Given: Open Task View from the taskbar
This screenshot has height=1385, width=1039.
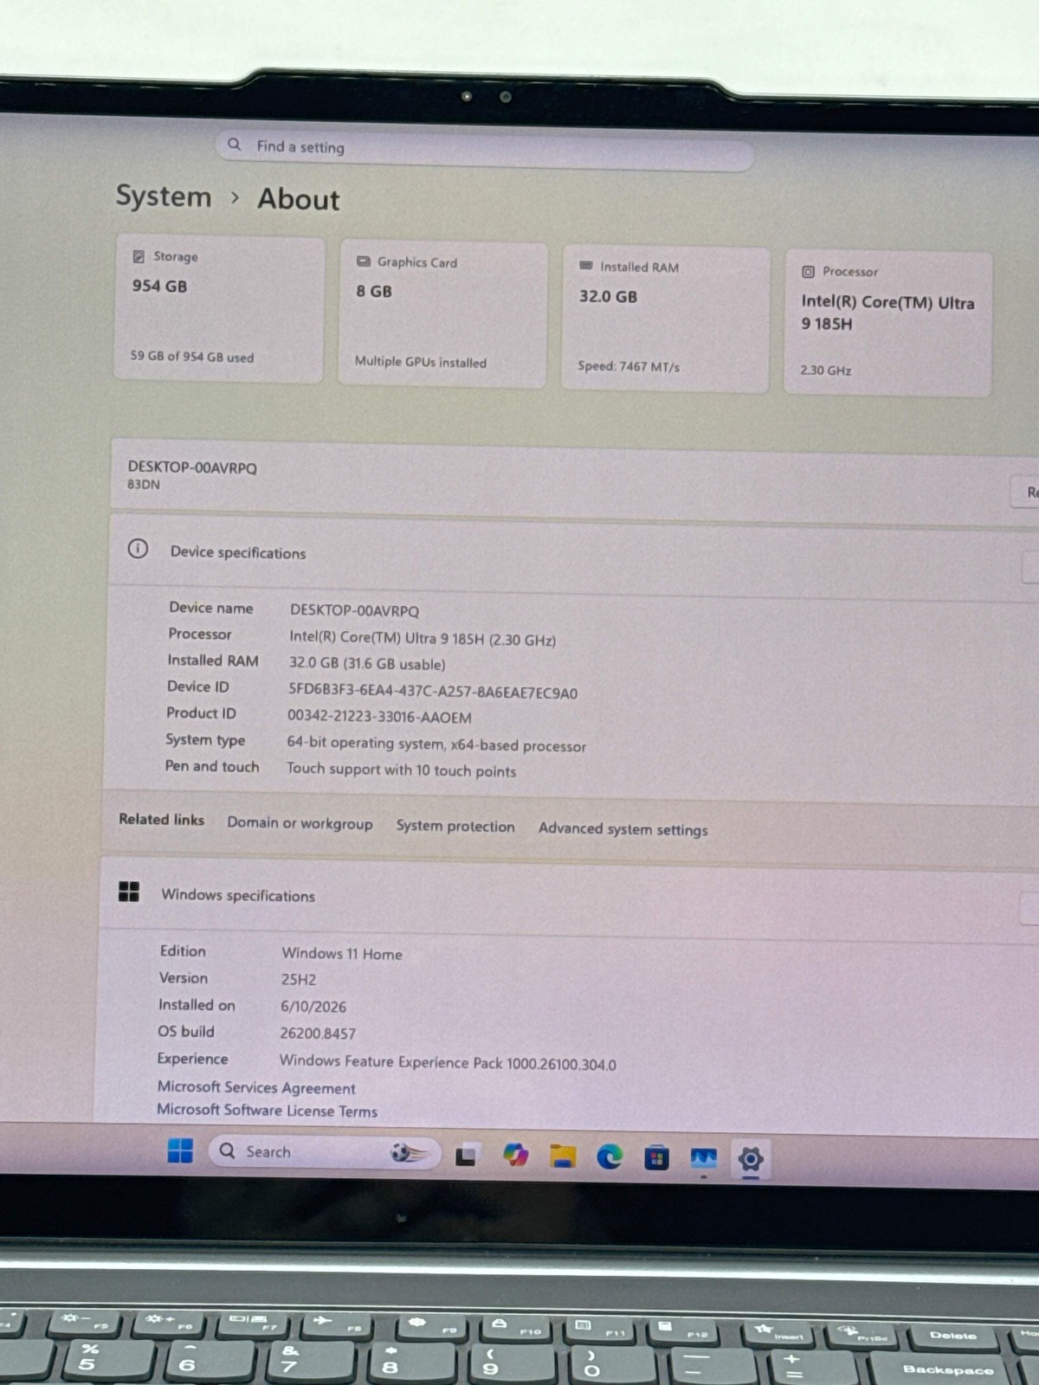Looking at the screenshot, I should [x=466, y=1155].
